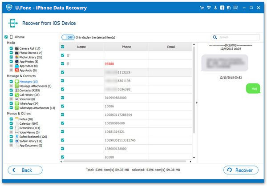Click the Photo Stream icon
This screenshot has width=267, height=186.
17,53
